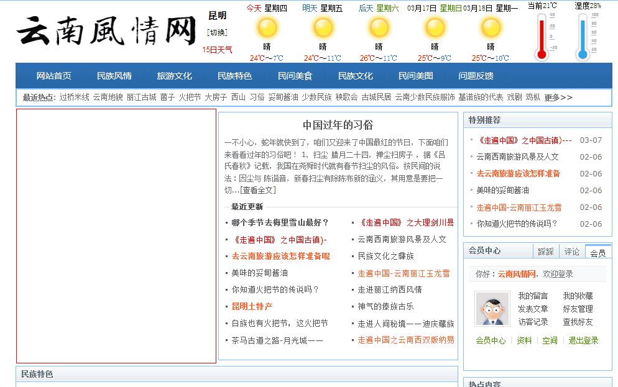Screen dimensions: 618x387
Task: Open the 旅游文化 navigation menu
Action: (x=175, y=75)
